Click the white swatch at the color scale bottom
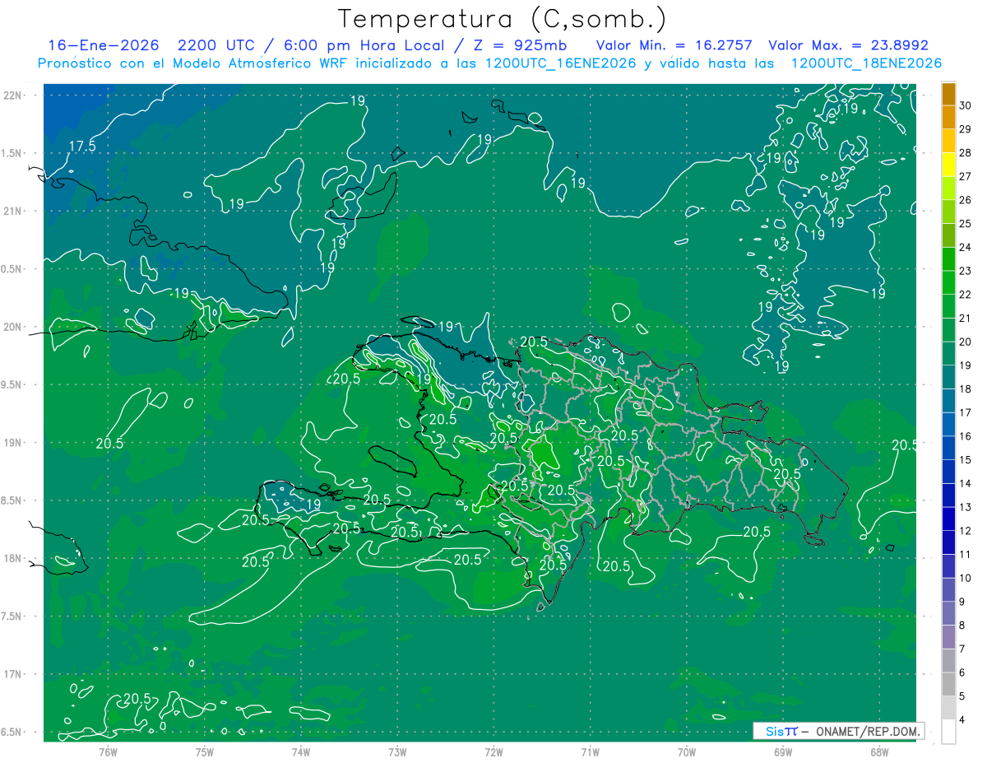This screenshot has height=763, width=987. click(x=948, y=732)
